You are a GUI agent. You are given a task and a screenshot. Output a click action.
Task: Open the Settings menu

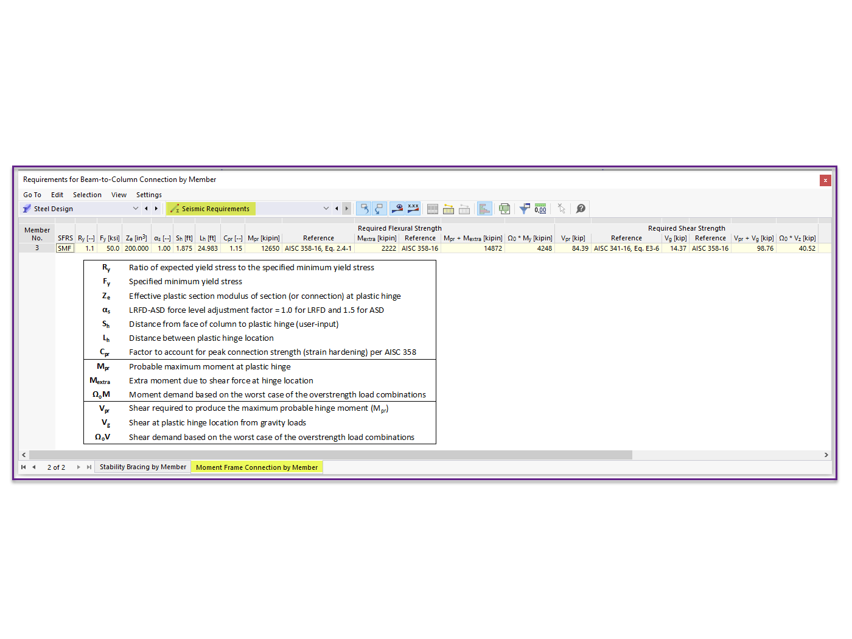(148, 195)
